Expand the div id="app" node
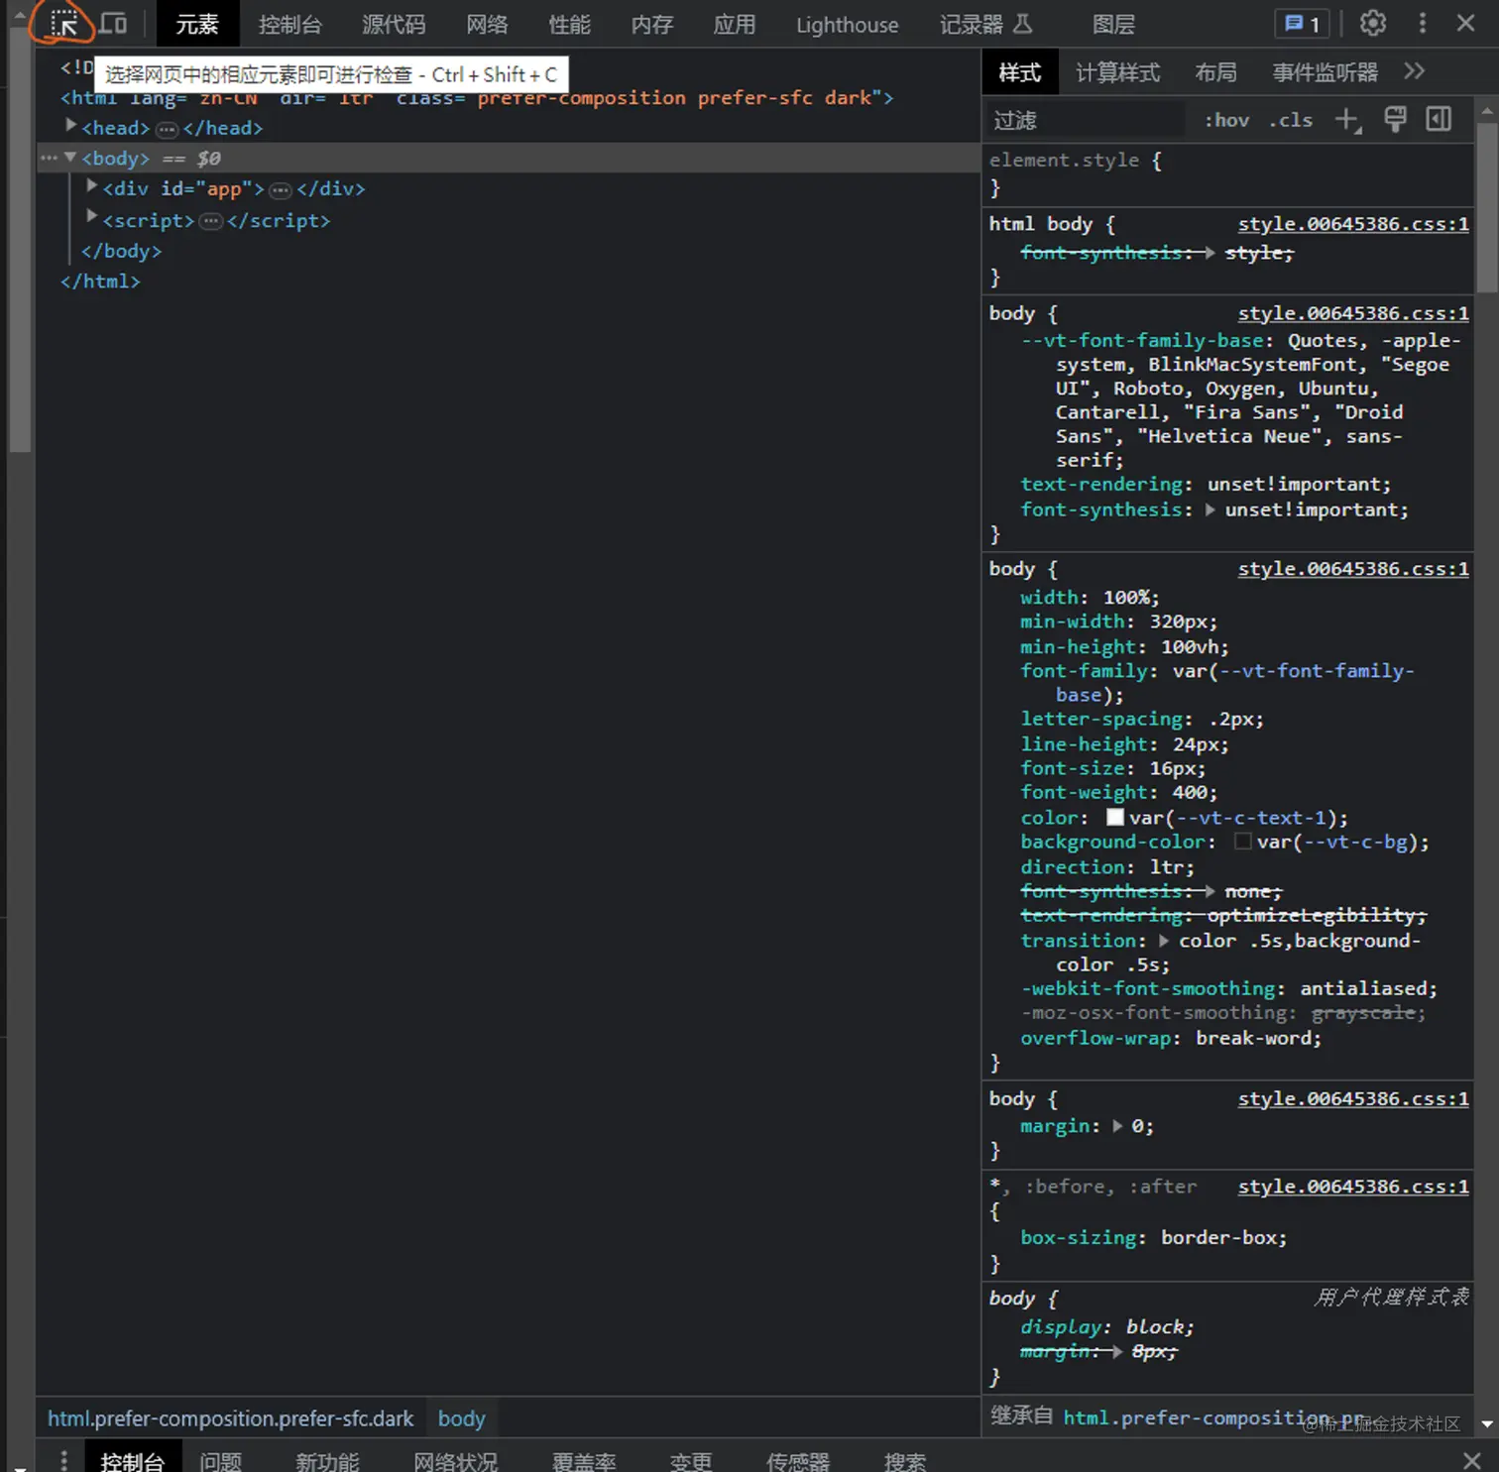The height and width of the screenshot is (1472, 1499). (x=91, y=186)
